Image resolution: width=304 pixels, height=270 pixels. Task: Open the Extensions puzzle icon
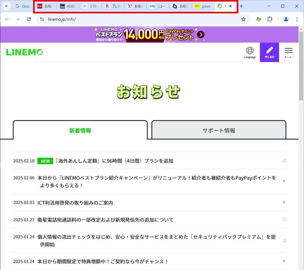270,19
